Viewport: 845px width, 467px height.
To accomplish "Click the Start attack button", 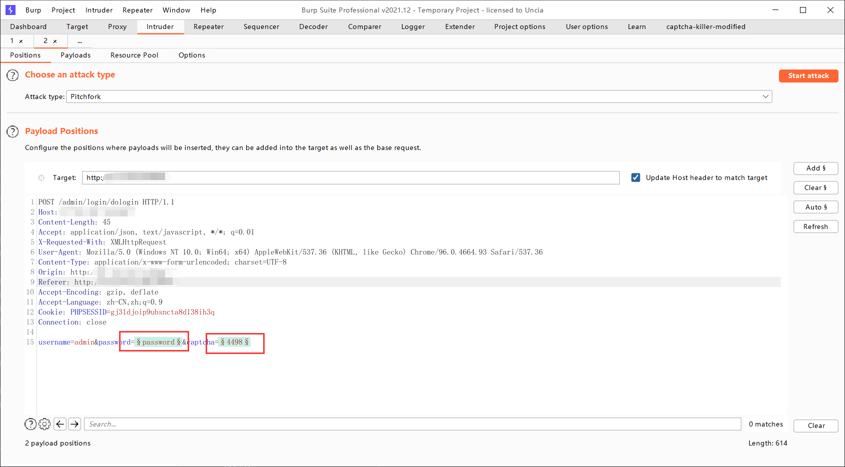I will point(808,75).
